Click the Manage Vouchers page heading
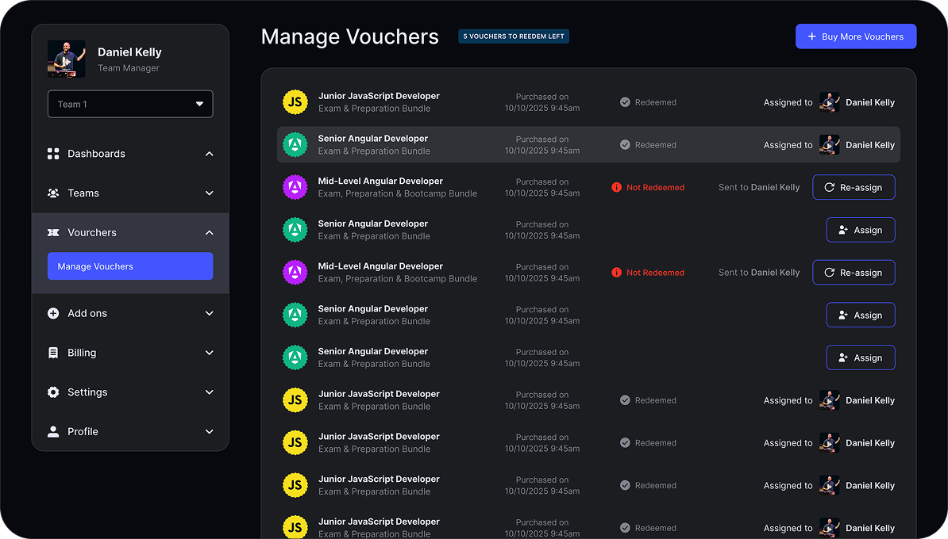Viewport: 948px width, 539px height. click(x=349, y=36)
